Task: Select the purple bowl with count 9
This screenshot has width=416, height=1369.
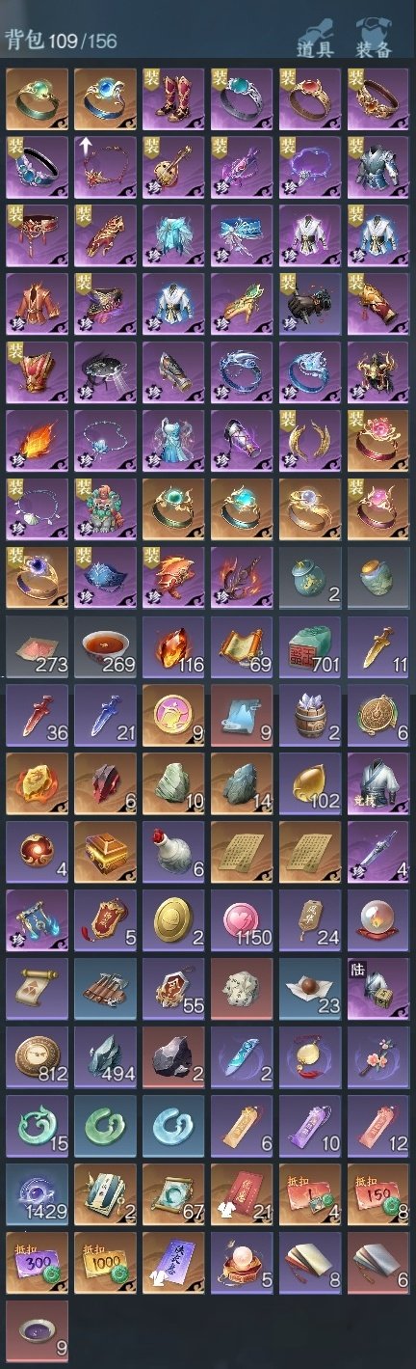Action: click(x=38, y=1330)
